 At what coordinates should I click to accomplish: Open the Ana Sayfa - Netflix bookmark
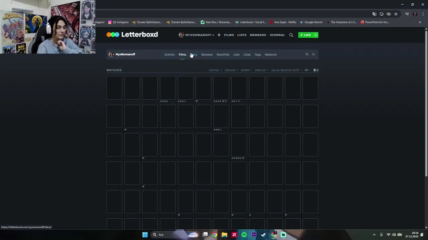tap(283, 22)
